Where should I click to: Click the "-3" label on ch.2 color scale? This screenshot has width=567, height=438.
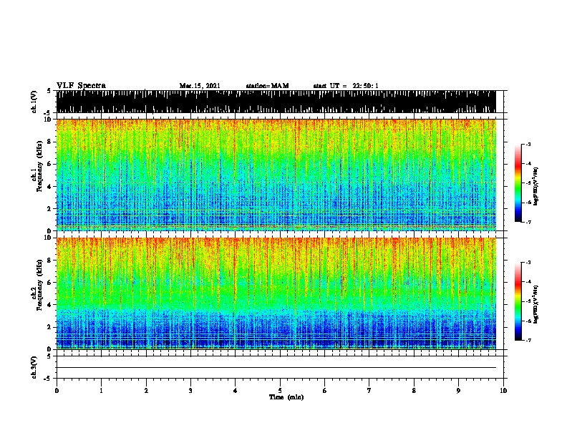tap(528, 262)
